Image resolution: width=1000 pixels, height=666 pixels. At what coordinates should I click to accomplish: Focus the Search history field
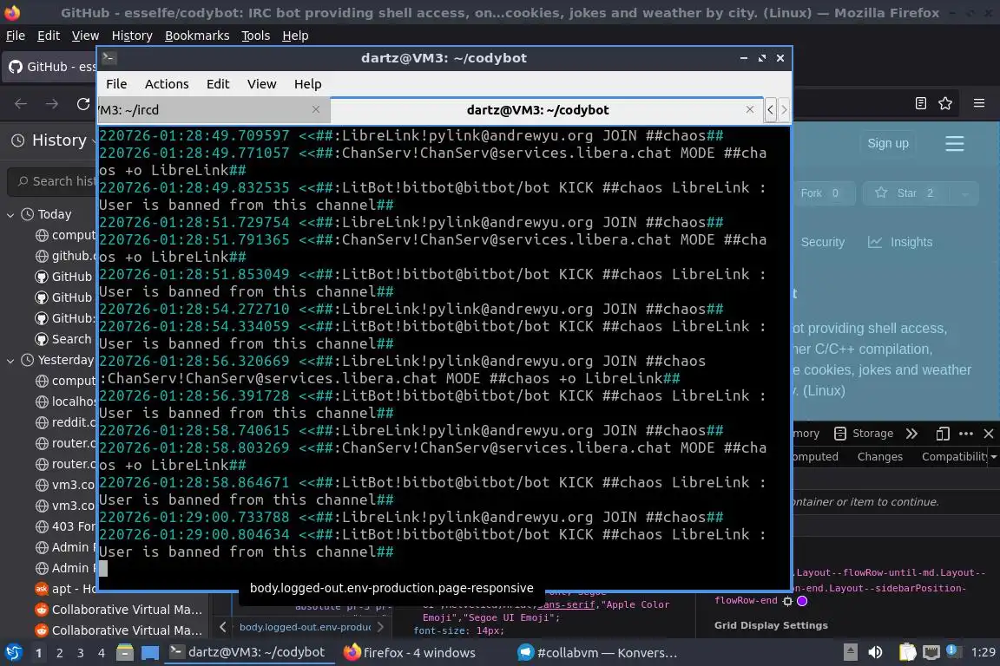(x=52, y=181)
